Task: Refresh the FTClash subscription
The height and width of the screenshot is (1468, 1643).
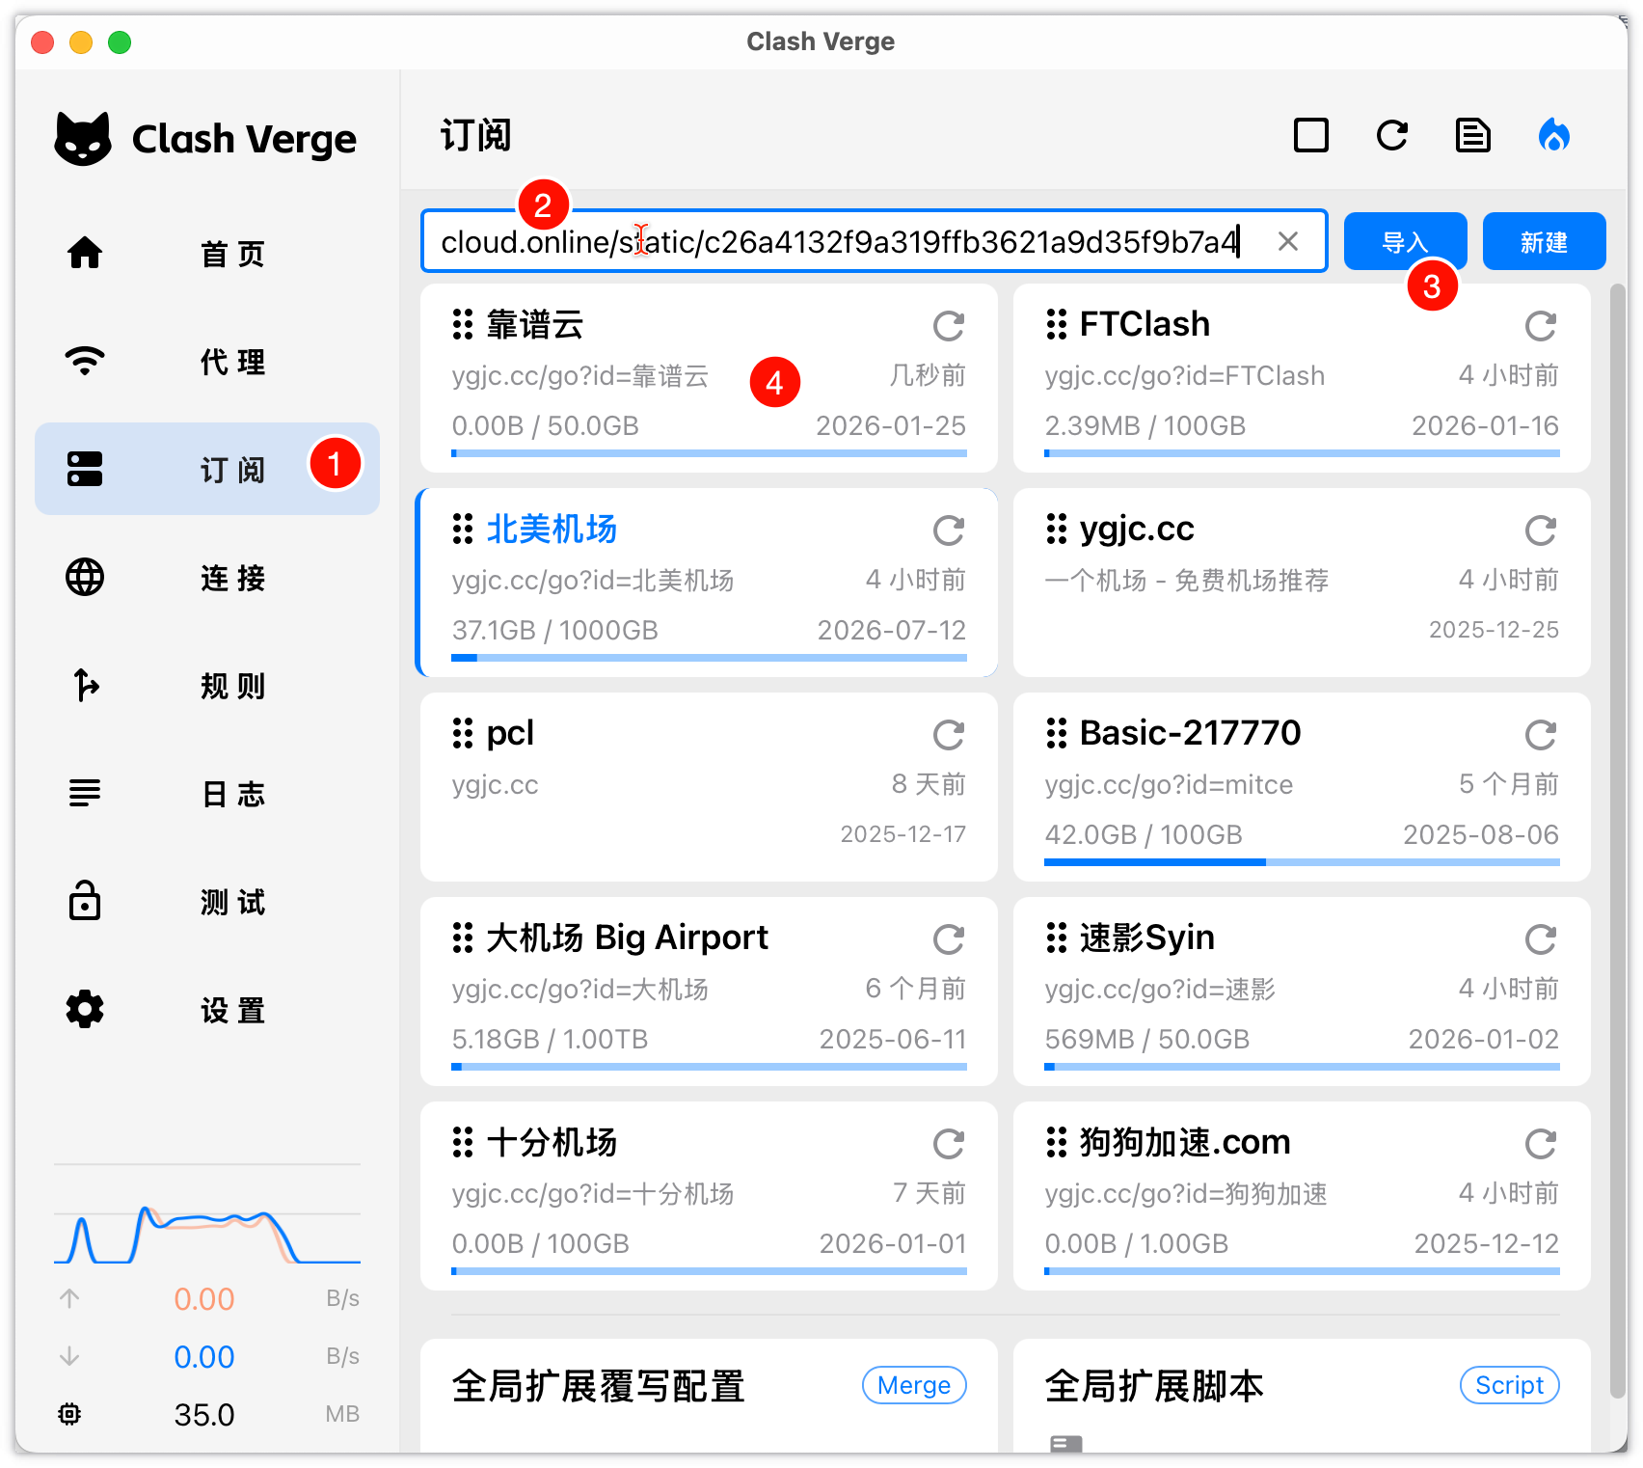Action: pyautogui.click(x=1541, y=326)
